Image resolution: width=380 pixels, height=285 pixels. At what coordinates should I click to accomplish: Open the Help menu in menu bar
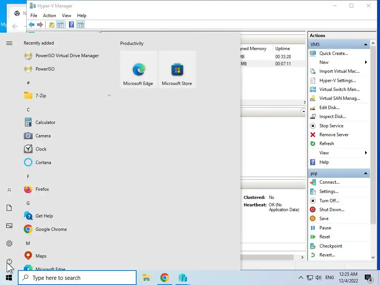pyautogui.click(x=82, y=16)
